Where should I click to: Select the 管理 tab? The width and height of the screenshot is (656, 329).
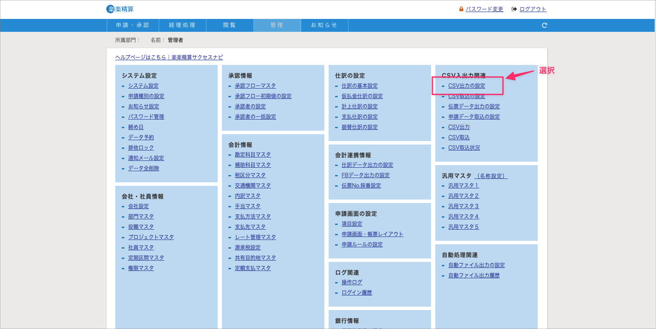click(277, 25)
